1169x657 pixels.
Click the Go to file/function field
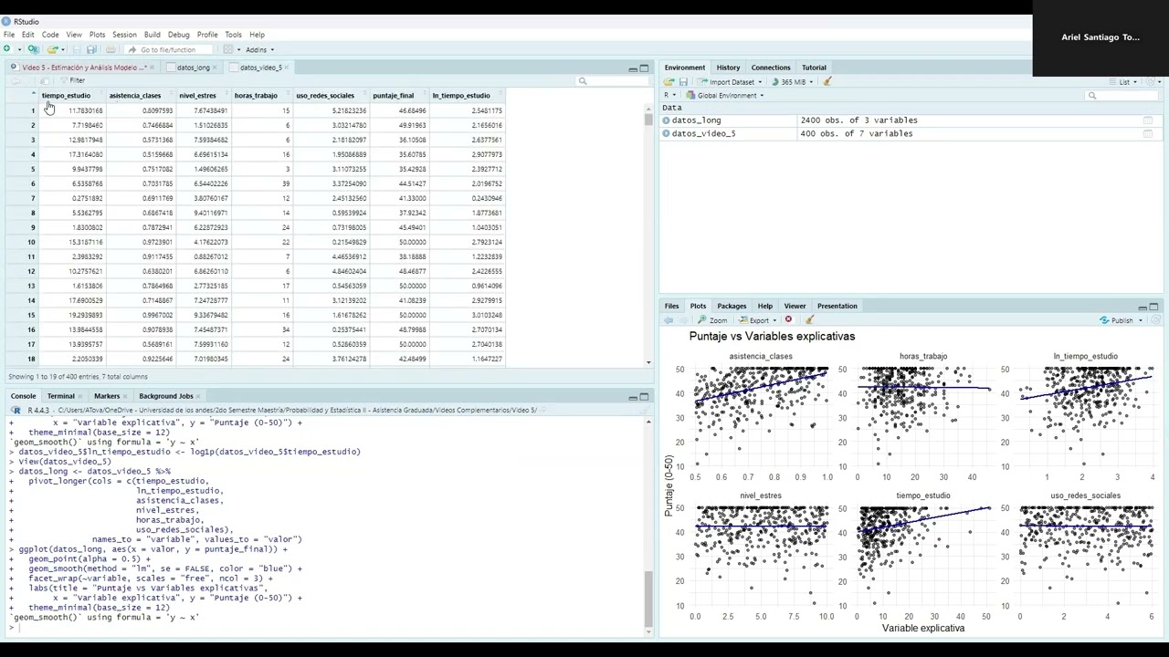pos(168,49)
